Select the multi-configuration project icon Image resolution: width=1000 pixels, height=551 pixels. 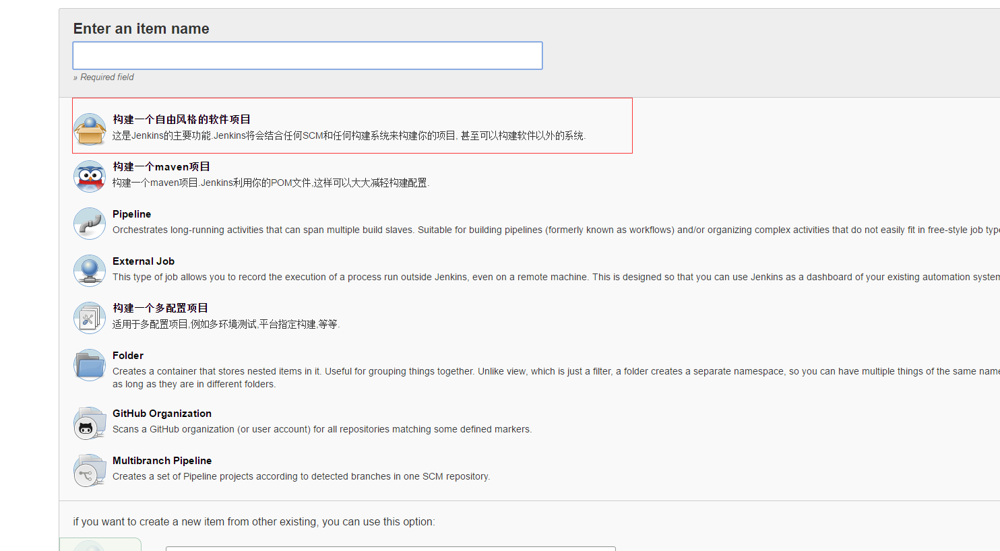pyautogui.click(x=90, y=318)
